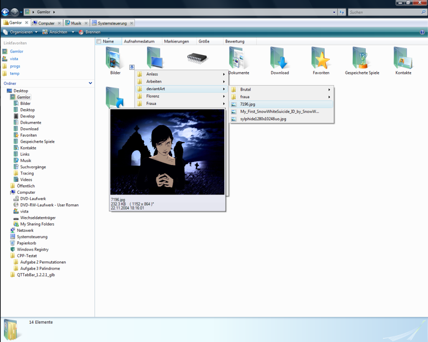
Task: Refresh the address bar view
Action: coord(342,12)
